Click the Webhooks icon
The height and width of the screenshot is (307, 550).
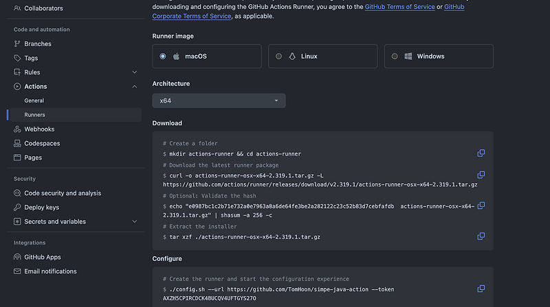[x=17, y=129]
